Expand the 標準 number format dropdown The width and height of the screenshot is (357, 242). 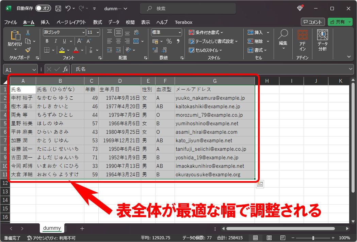pos(166,32)
